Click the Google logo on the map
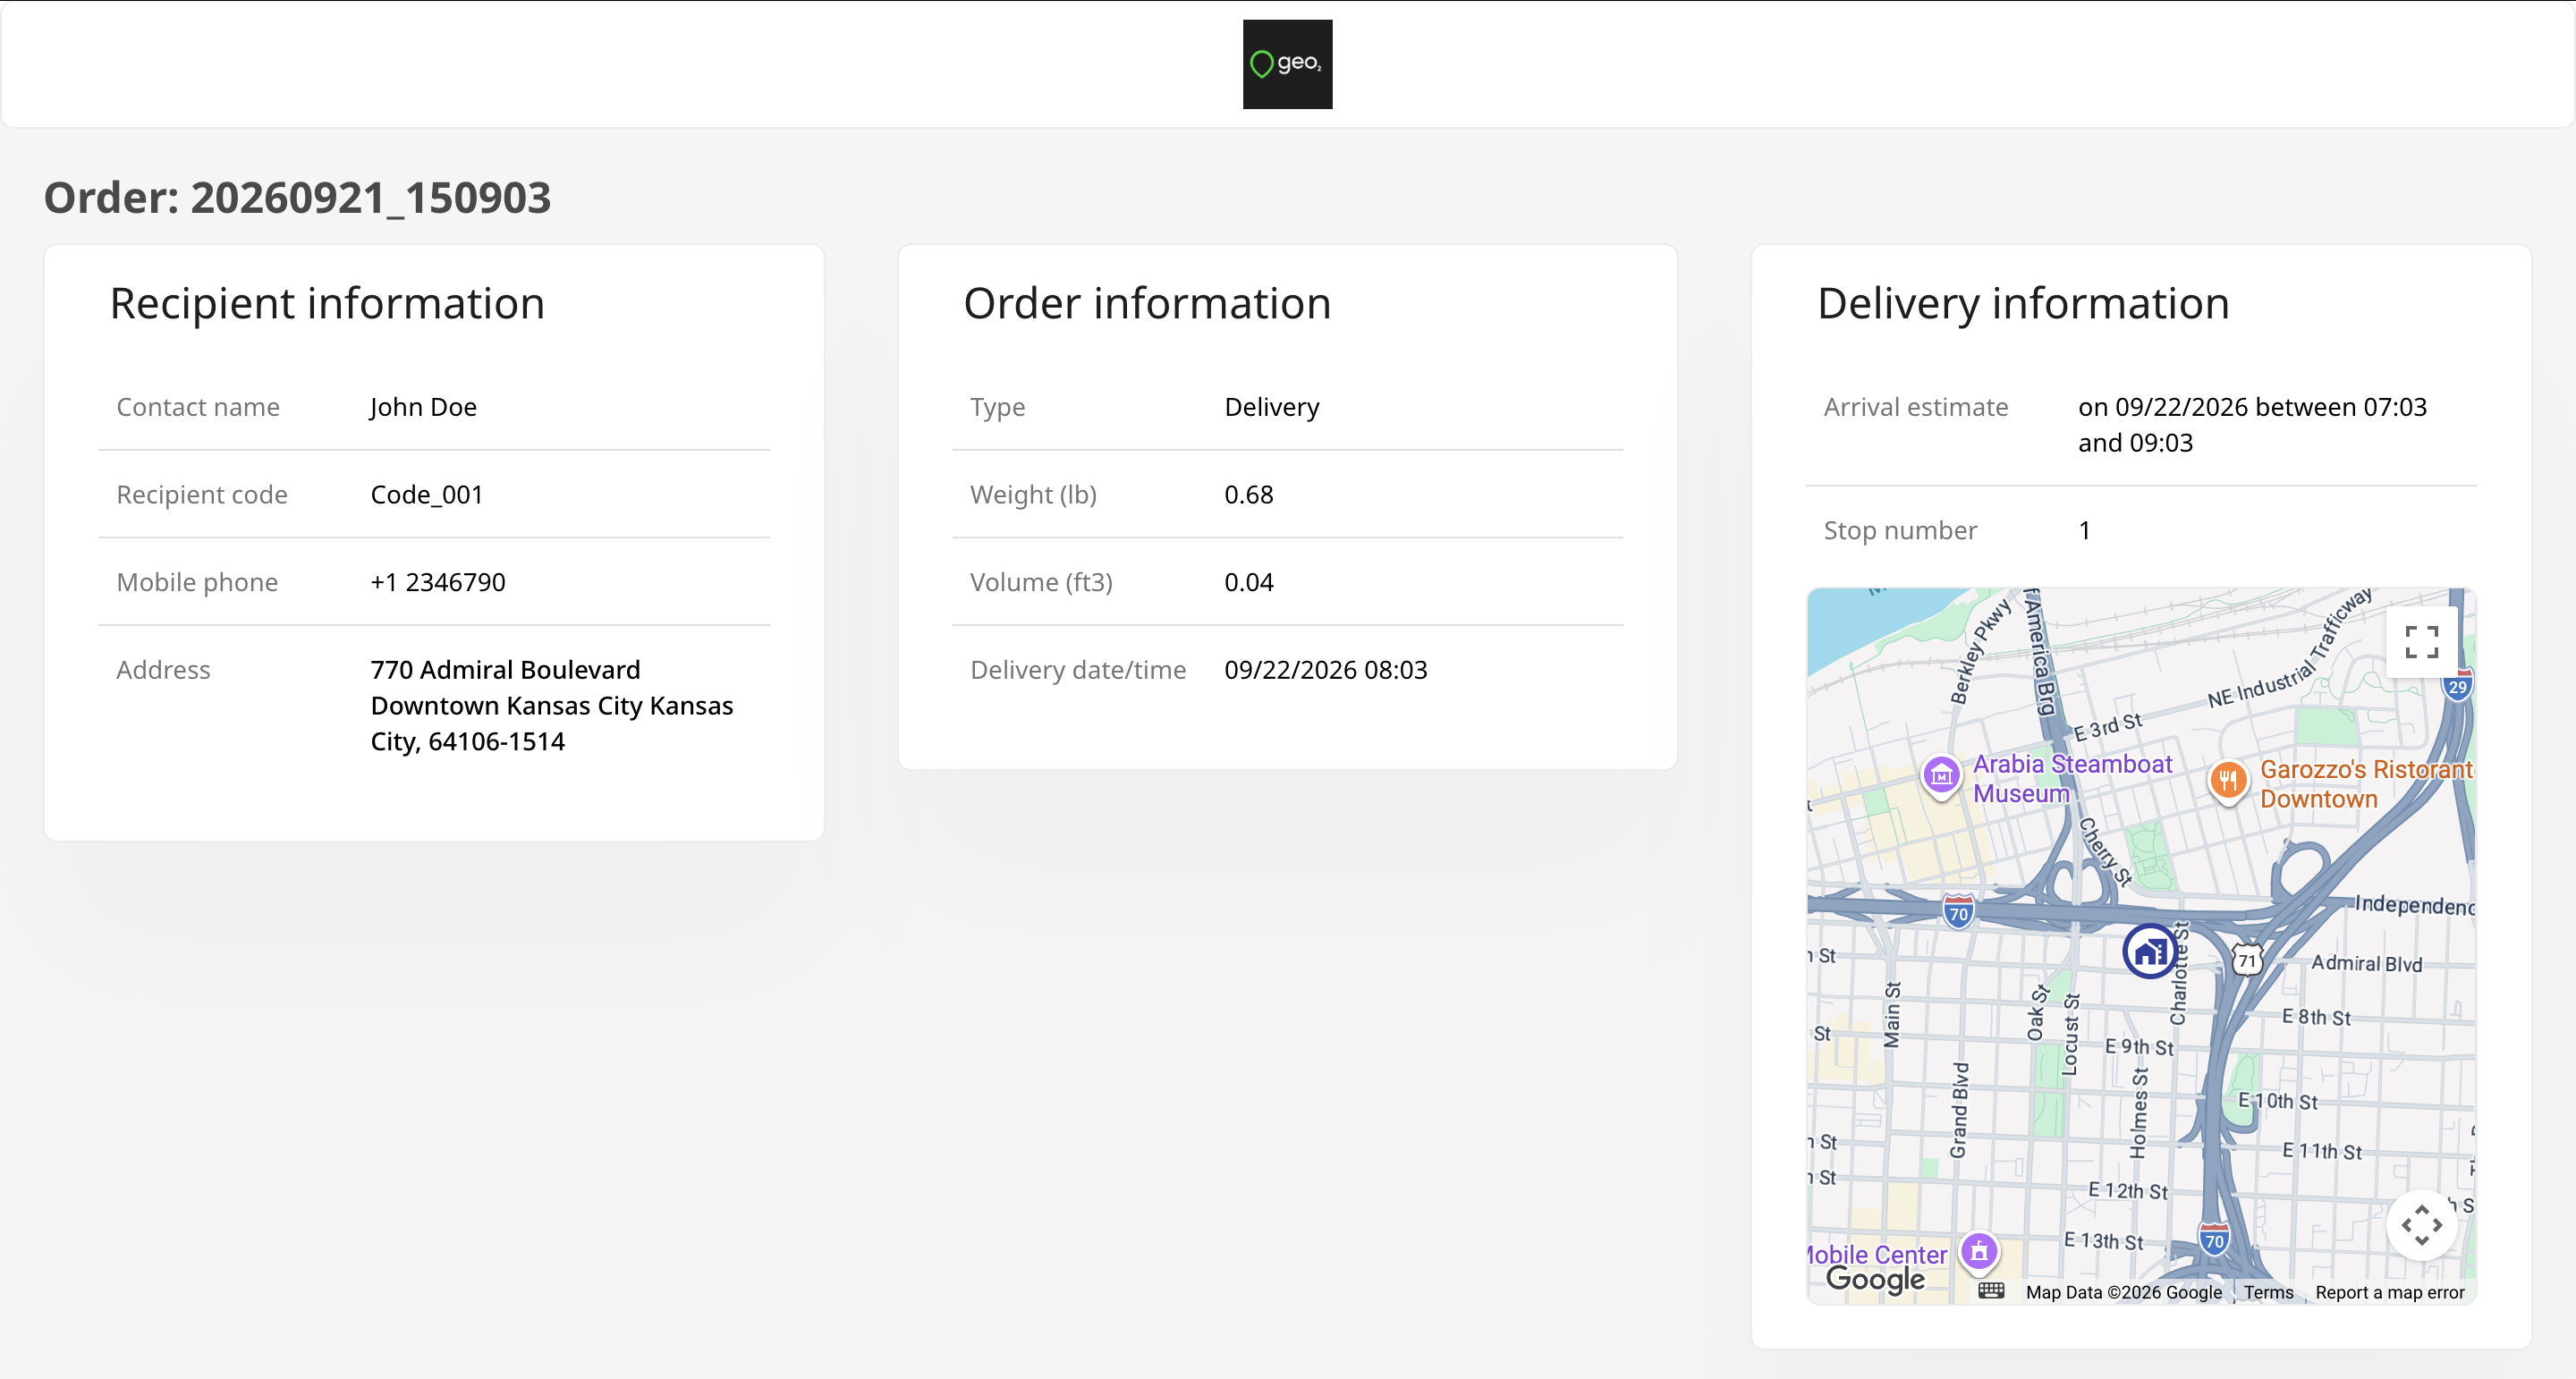The width and height of the screenshot is (2576, 1379). point(1875,1279)
